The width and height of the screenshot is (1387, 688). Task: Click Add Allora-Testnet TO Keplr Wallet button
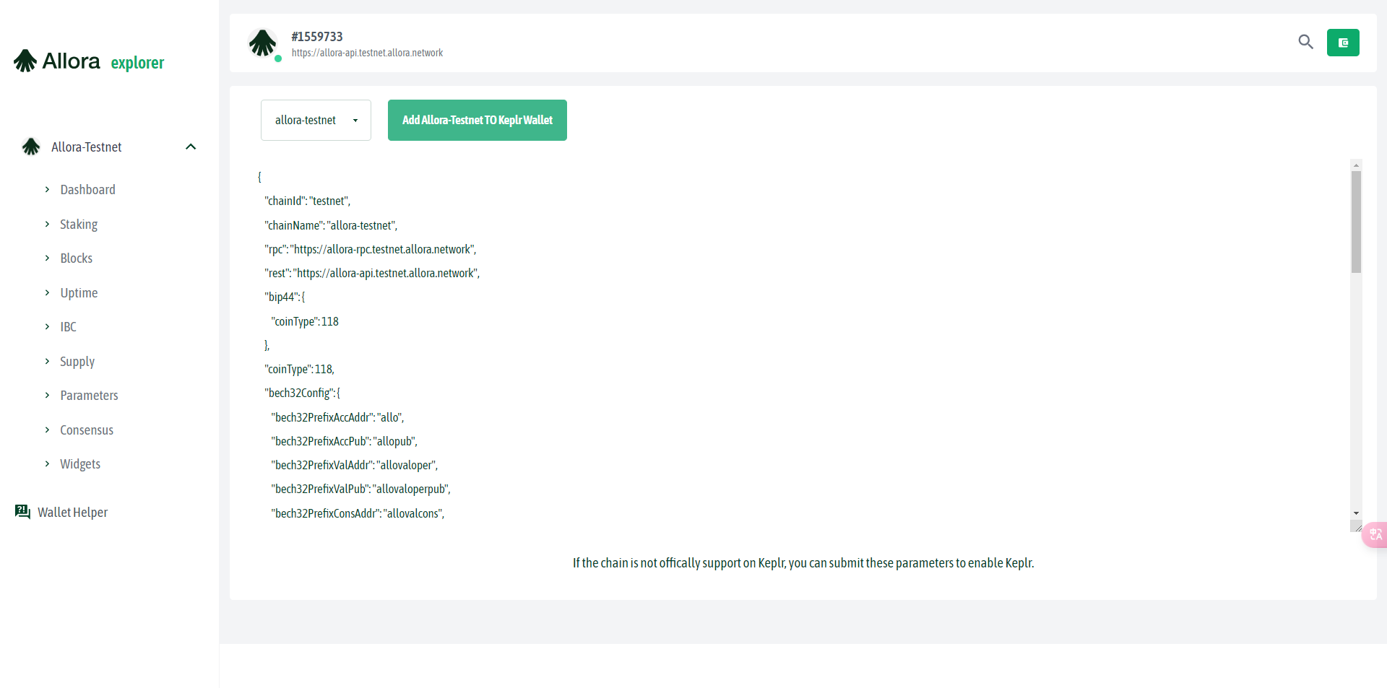478,120
